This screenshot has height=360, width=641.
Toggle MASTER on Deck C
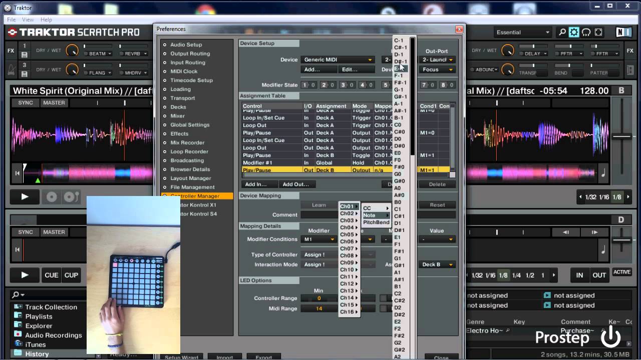pos(54,232)
